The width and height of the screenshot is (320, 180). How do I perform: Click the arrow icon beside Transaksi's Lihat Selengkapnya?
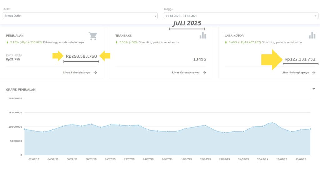[x=204, y=72]
